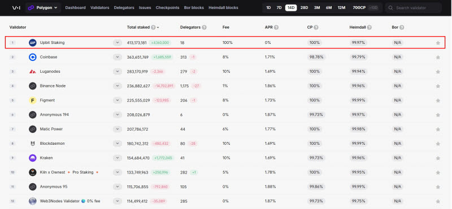Screen dimensions: 452x209
Task: Click the Heimdall column info icon
Action: (x=369, y=27)
